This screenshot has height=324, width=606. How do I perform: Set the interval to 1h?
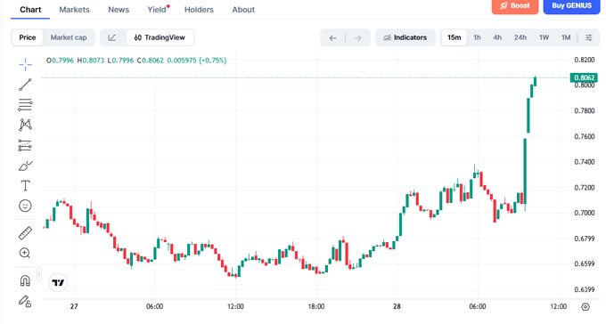477,37
